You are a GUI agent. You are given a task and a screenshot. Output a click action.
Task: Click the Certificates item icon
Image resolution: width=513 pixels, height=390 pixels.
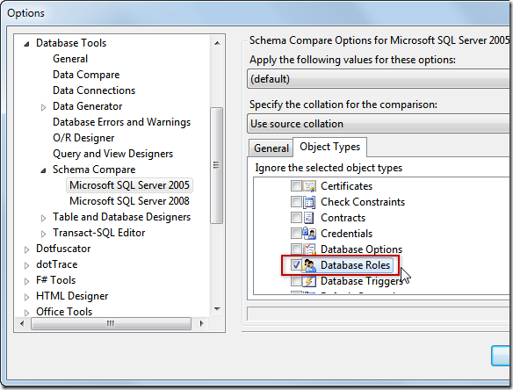[309, 186]
